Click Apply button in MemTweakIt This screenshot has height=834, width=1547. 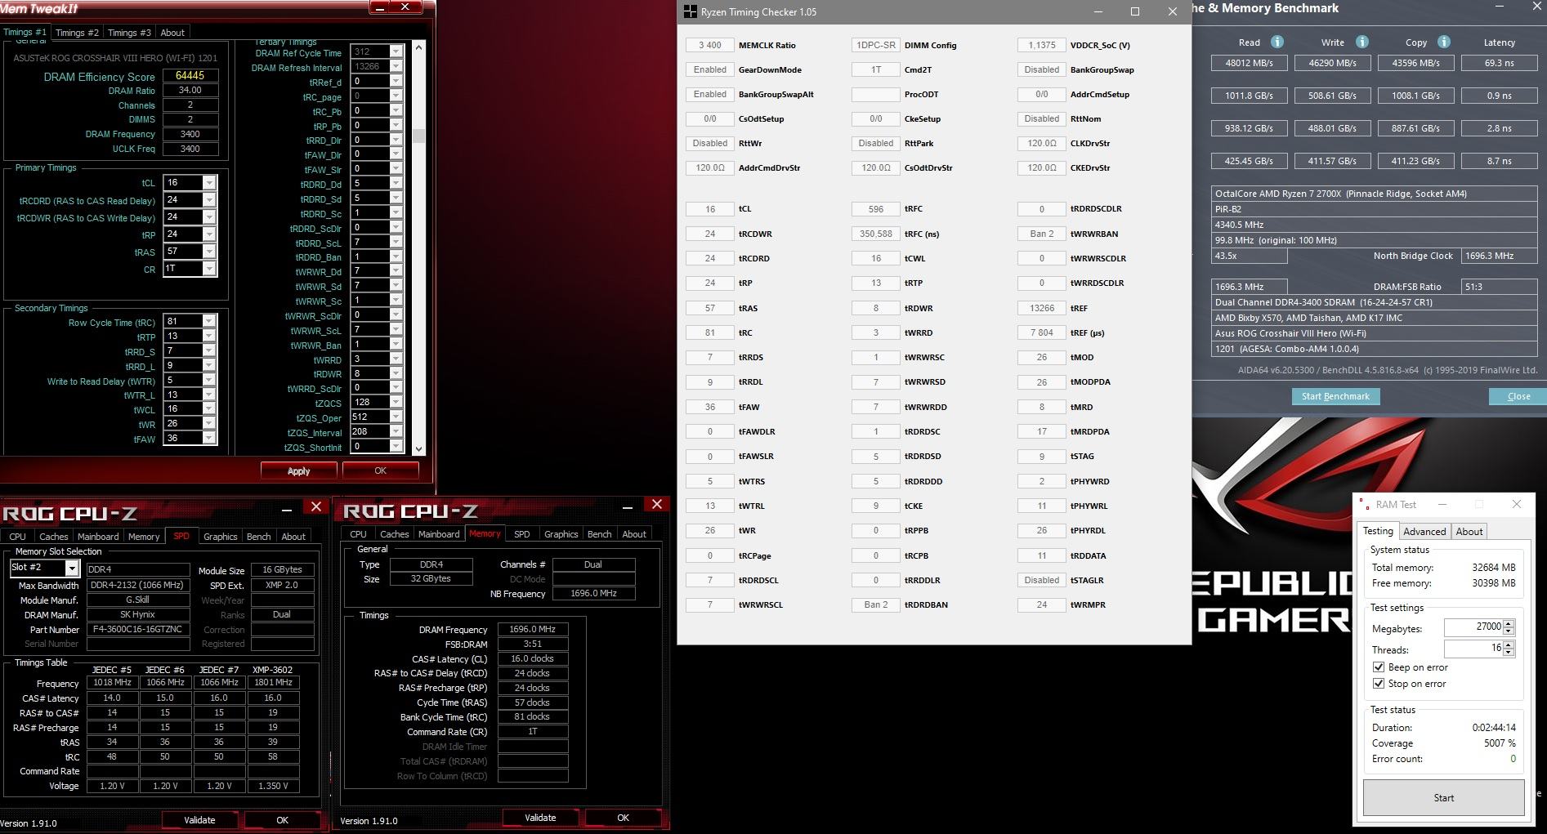(298, 471)
